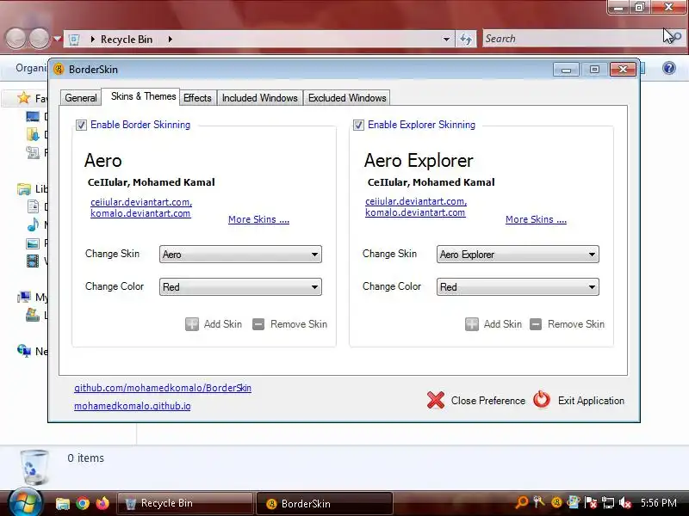689x516 pixels.
Task: Click Recycle Bin window Forward arrow button
Action: 40,39
